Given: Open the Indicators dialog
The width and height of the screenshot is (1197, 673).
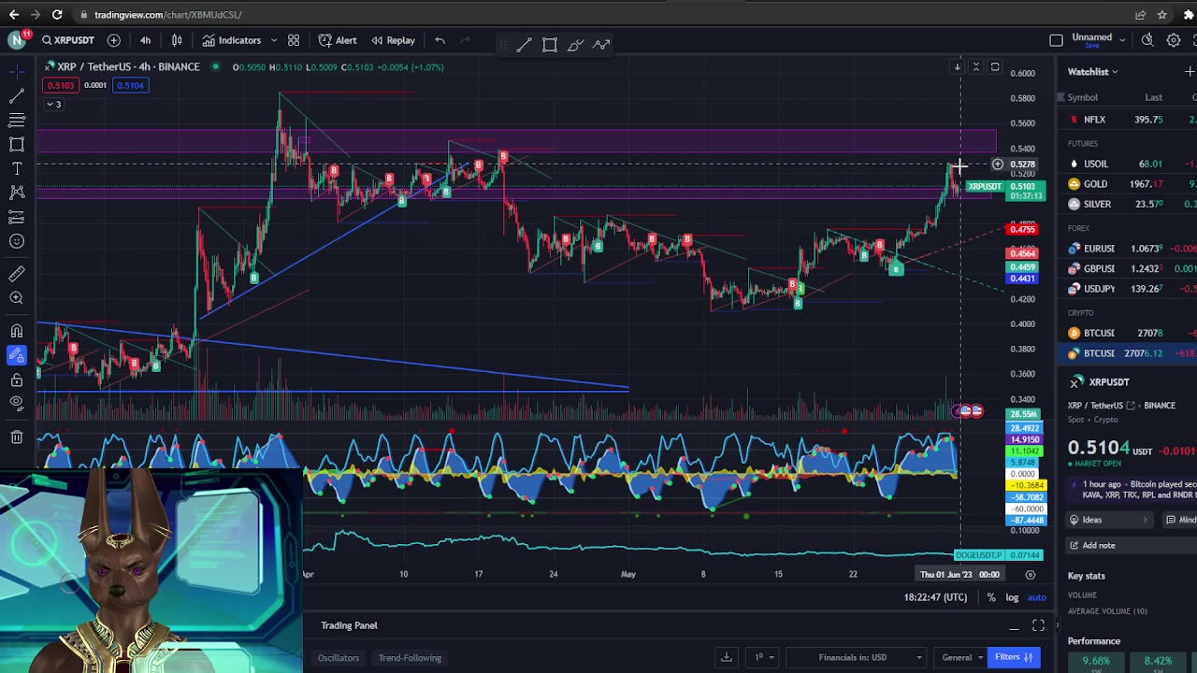Looking at the screenshot, I should 231,40.
